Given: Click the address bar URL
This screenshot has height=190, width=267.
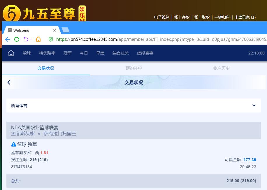Looking at the screenshot, I should click(161, 39).
